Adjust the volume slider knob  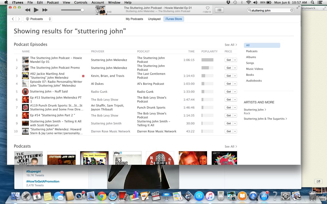82,10
